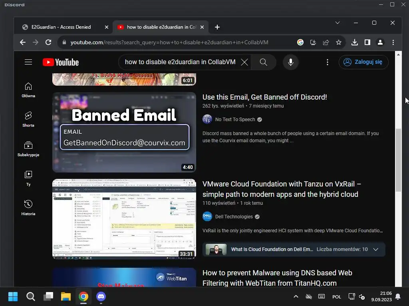Click the Dell Technologies channel avatar
The image size is (409, 306).
point(207,216)
